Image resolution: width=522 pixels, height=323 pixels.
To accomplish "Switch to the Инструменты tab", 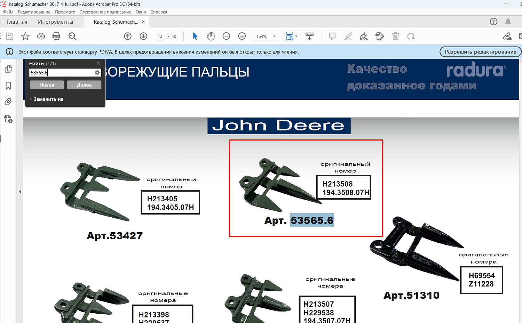I will click(56, 22).
